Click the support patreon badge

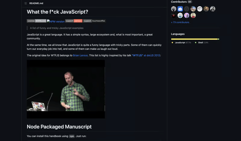(74, 21)
